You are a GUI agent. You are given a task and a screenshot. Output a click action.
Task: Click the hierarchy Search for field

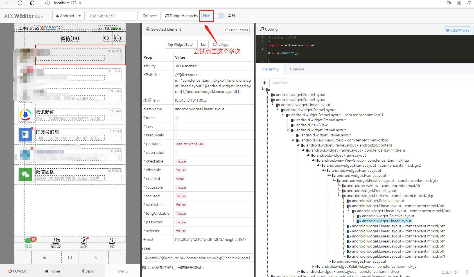(x=371, y=83)
